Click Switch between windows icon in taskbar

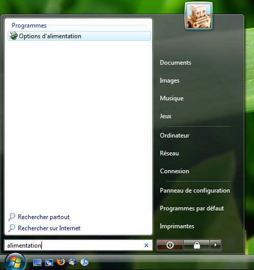click(x=49, y=262)
